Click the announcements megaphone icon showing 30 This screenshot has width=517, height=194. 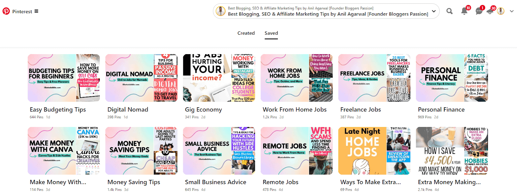(490, 11)
